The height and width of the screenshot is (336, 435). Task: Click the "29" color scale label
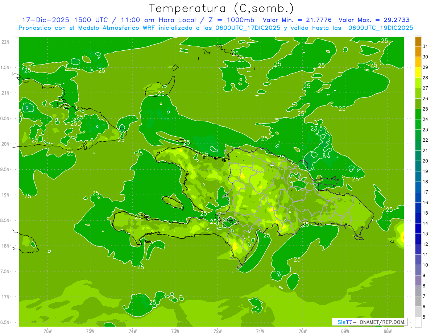(426, 67)
